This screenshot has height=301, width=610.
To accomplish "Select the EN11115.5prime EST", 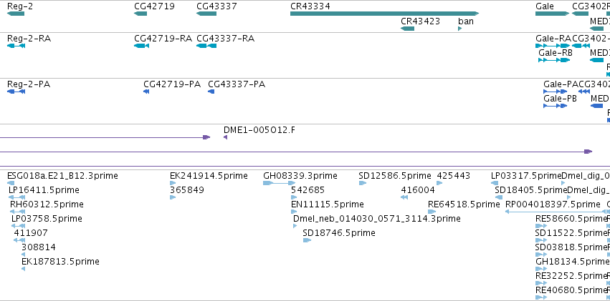I will (294, 212).
